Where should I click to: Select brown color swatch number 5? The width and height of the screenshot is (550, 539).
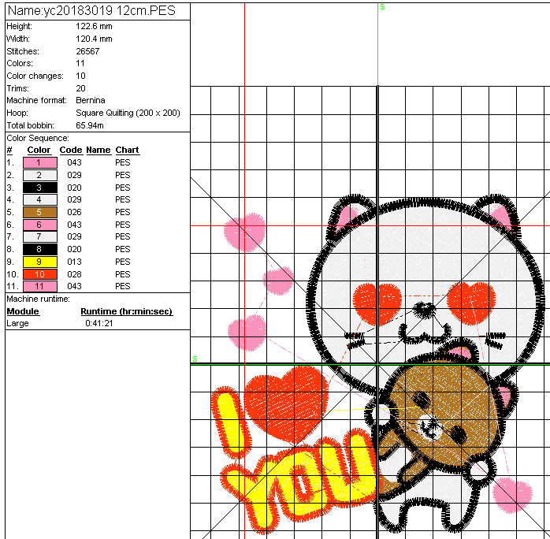pos(40,212)
